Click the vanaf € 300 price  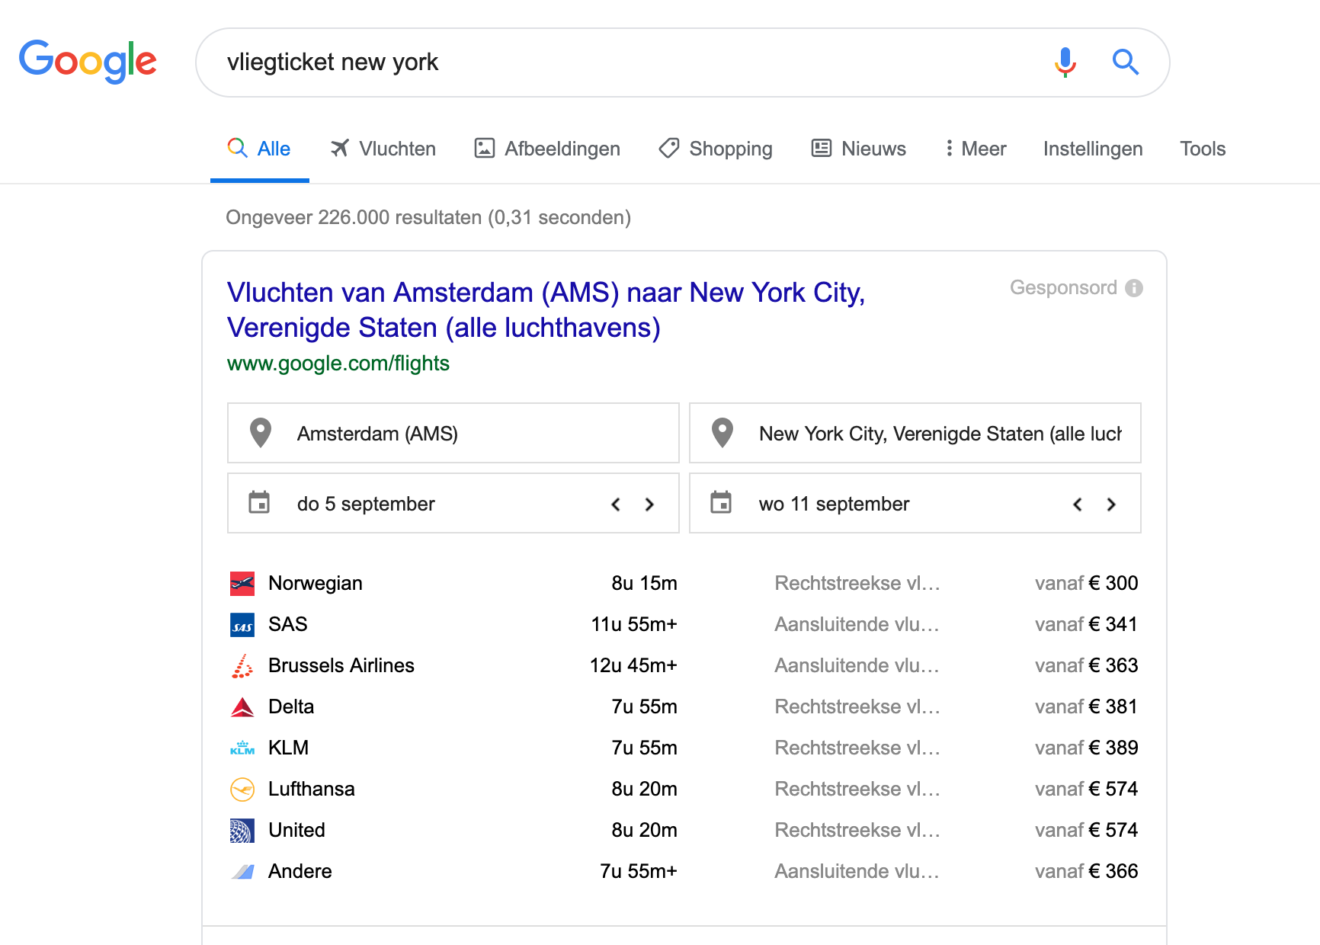click(1086, 584)
